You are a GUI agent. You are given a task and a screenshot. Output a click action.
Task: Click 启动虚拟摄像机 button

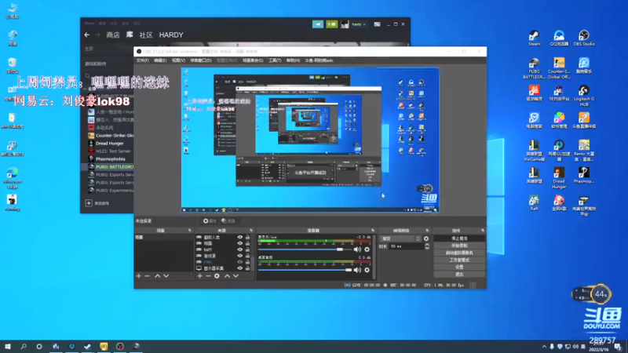point(459,253)
